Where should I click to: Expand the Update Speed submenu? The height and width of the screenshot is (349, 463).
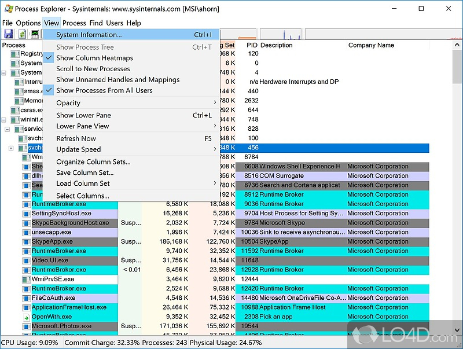pos(131,149)
